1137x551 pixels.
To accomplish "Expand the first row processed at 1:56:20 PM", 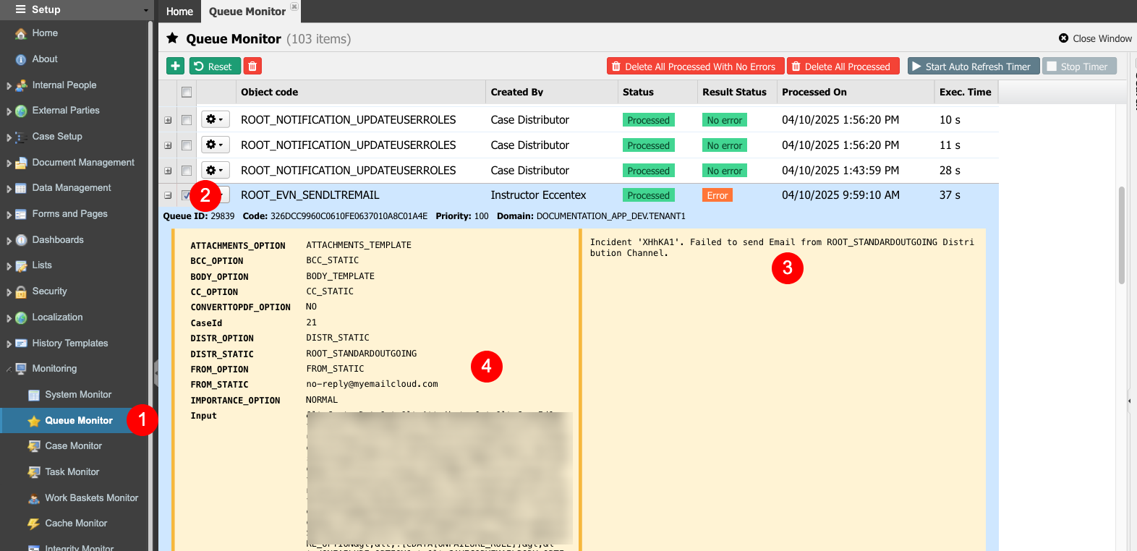I will point(168,120).
